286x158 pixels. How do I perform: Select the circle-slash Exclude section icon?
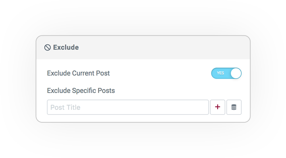pyautogui.click(x=48, y=48)
